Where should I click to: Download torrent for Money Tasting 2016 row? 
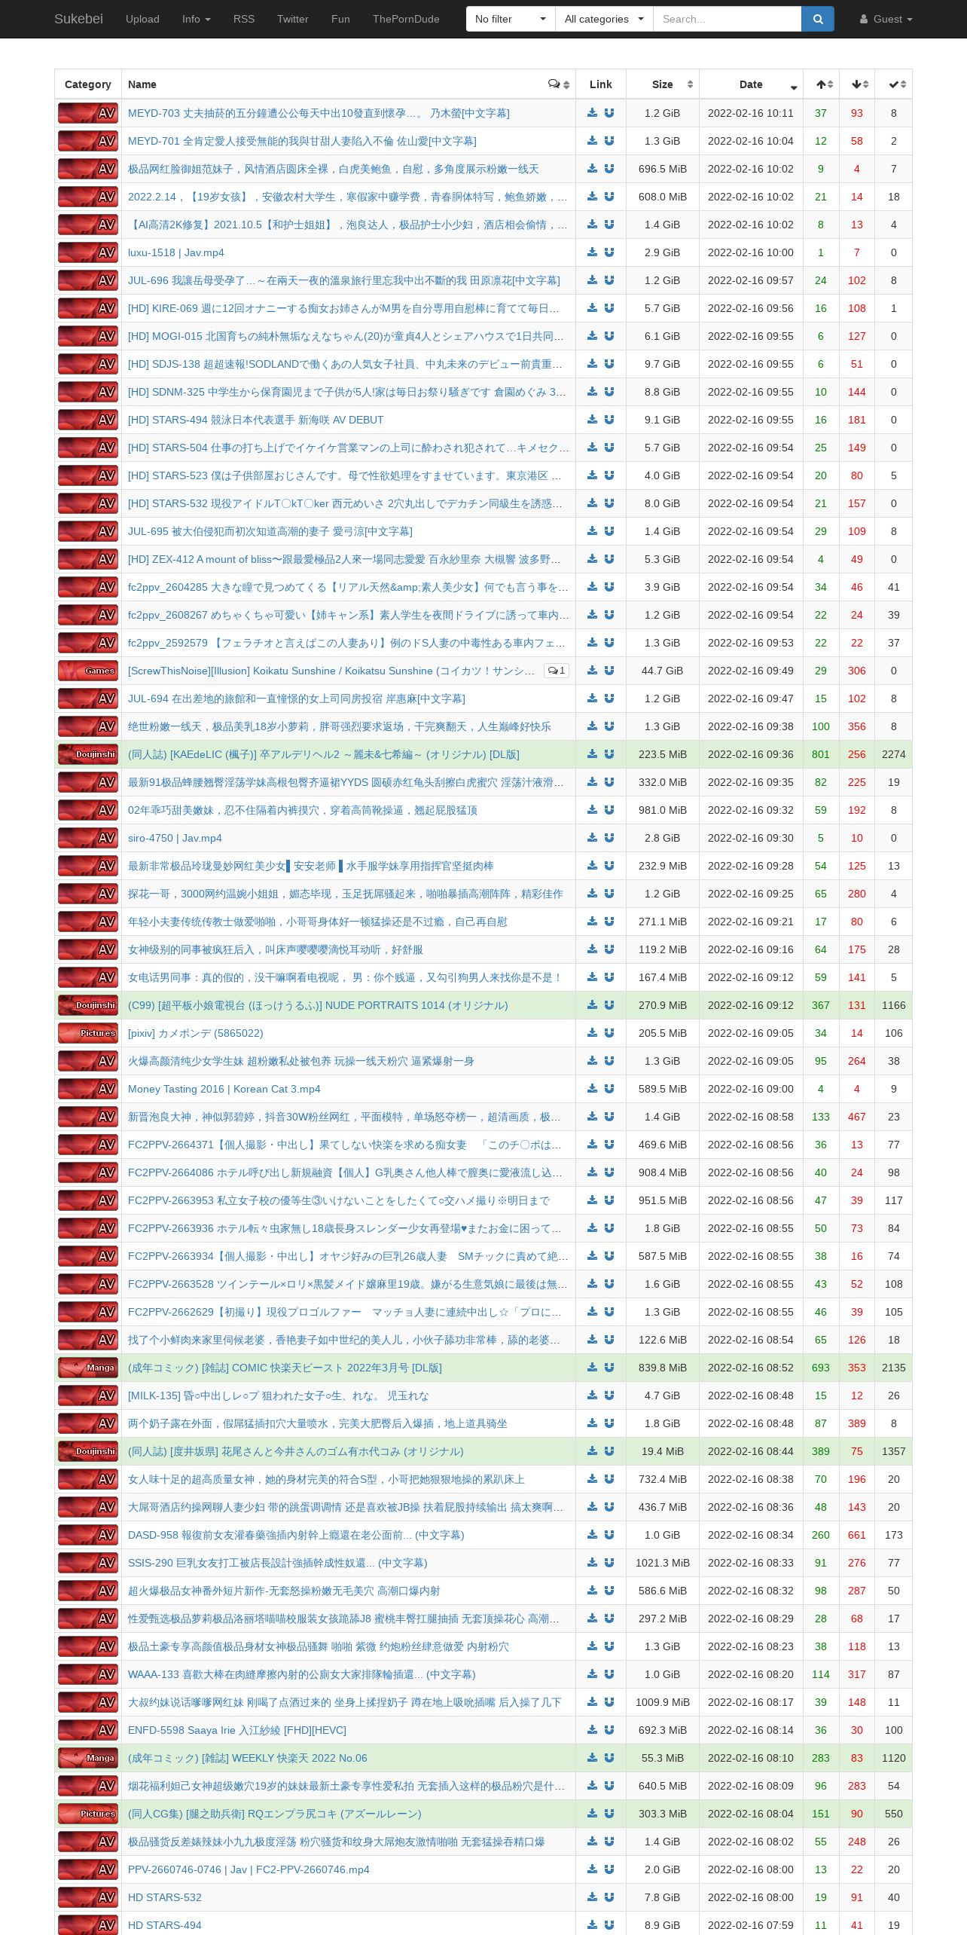[592, 1089]
